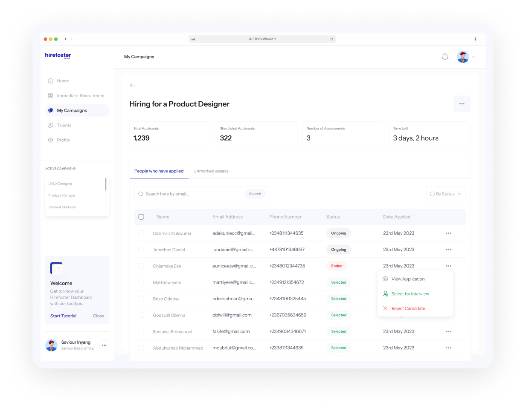Select Content Marketer active campaign
The image size is (526, 408).
click(x=62, y=207)
